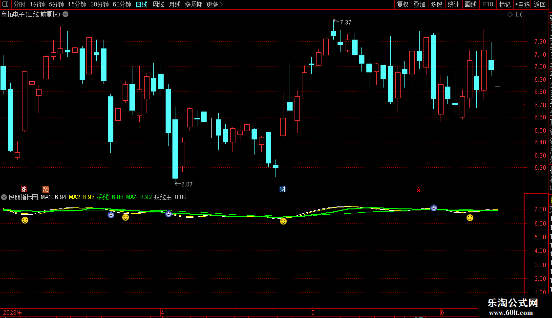Click the 财 financial report marker
Viewport: 552px width, 318px height.
(282, 189)
